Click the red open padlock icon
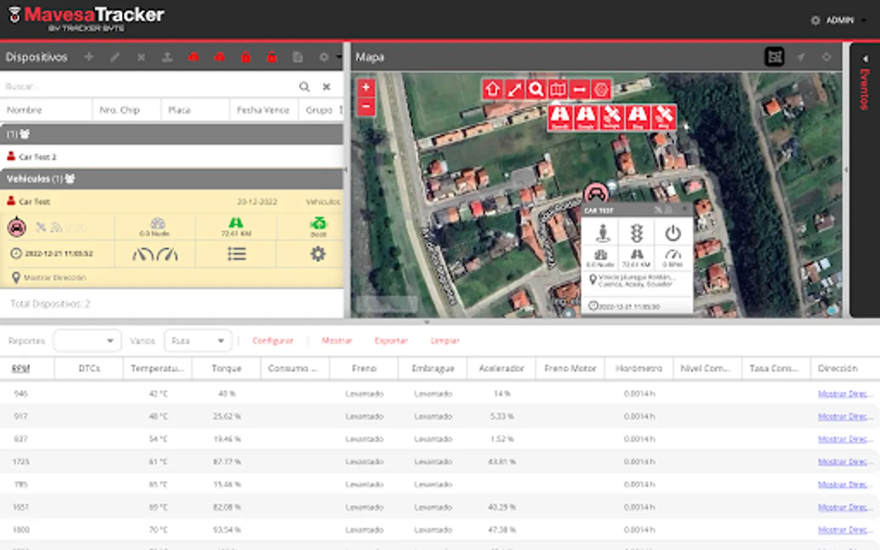Viewport: 880px width, 550px height. coord(272,57)
